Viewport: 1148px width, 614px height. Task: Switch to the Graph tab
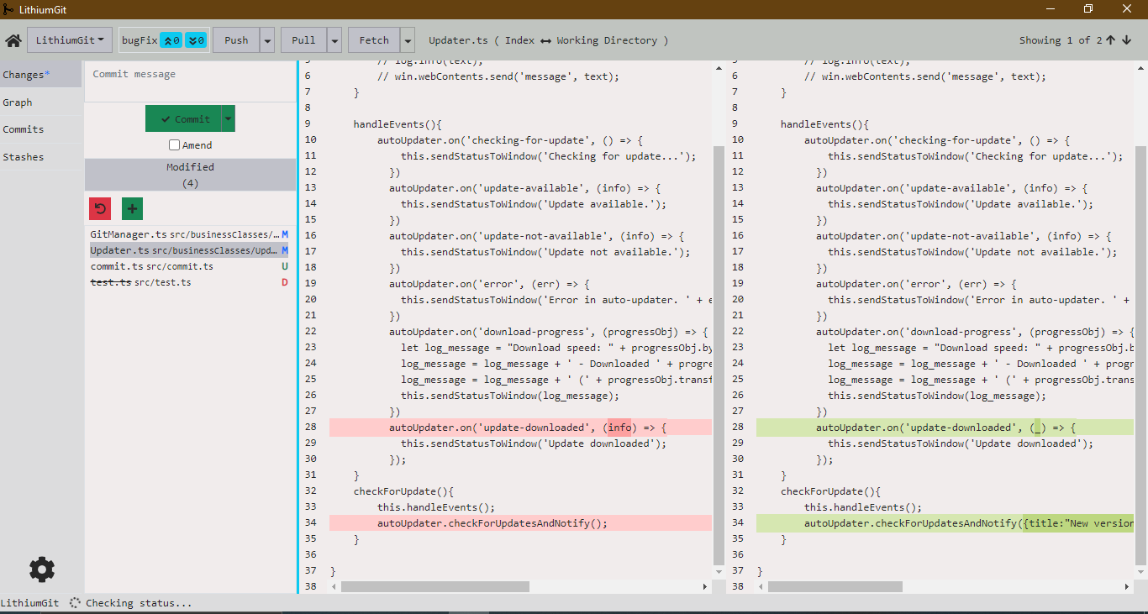tap(18, 102)
